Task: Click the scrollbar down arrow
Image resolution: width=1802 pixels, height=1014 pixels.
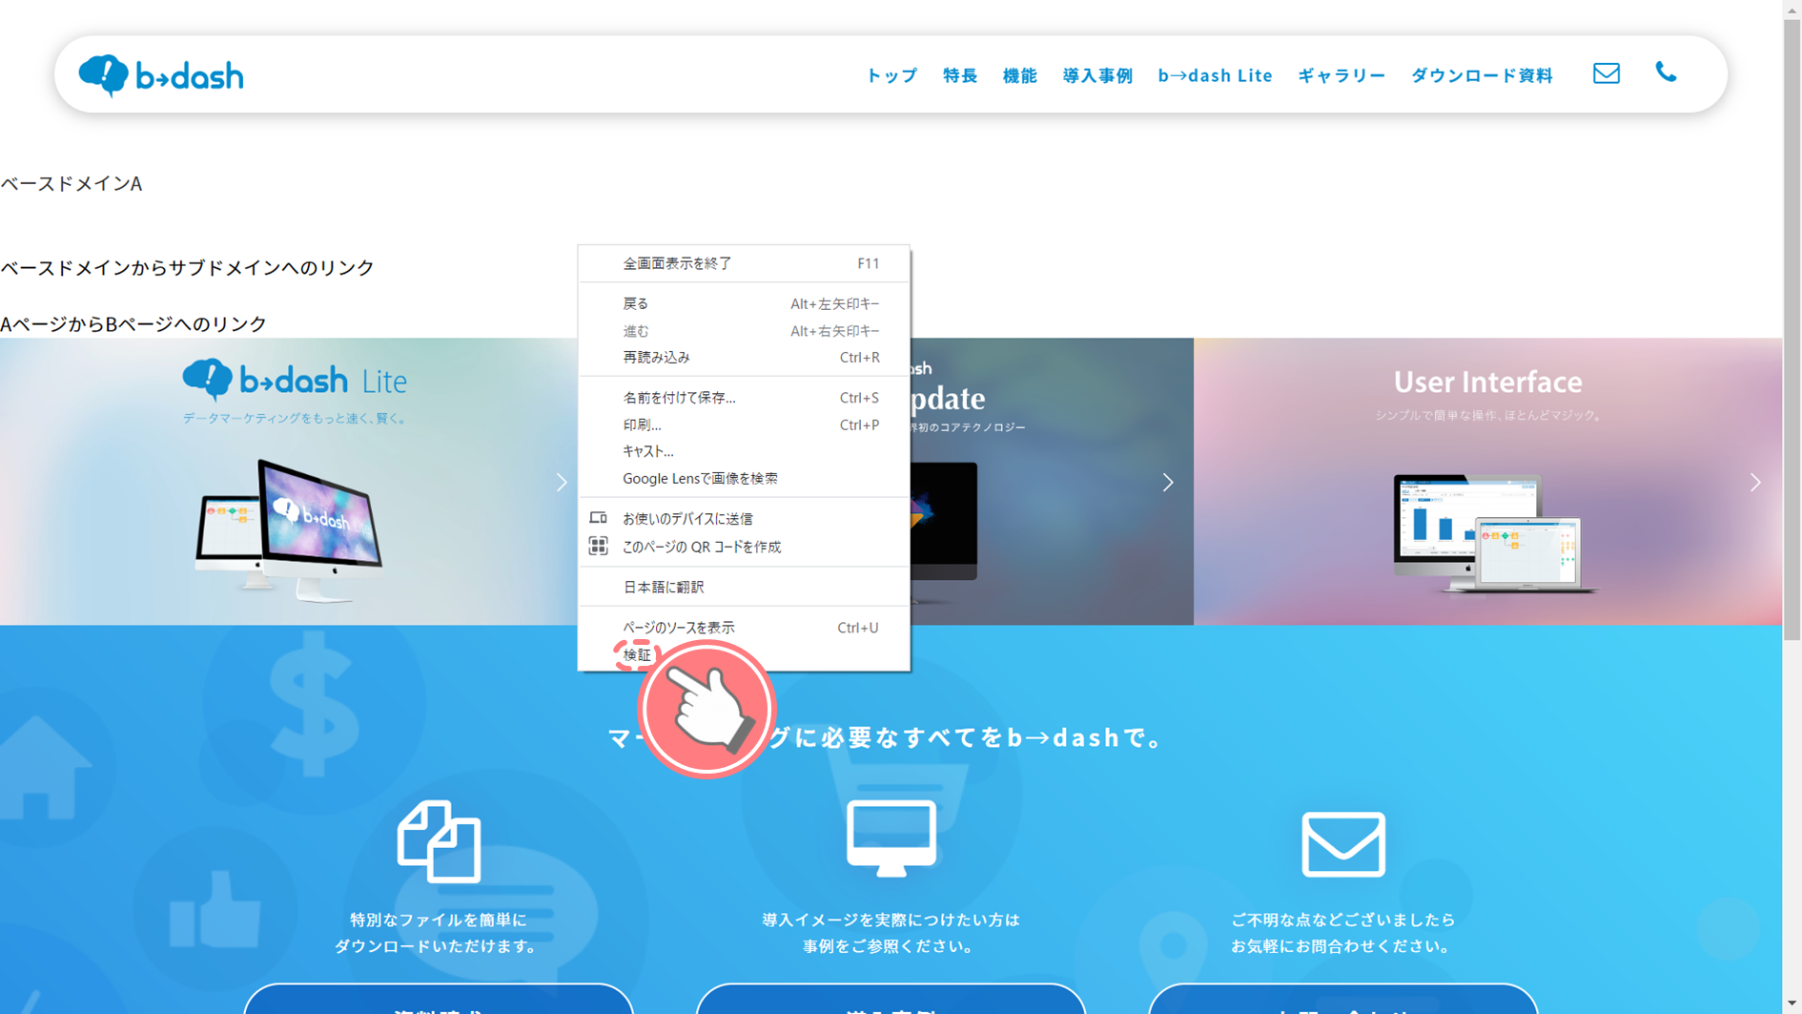Action: point(1792,1004)
